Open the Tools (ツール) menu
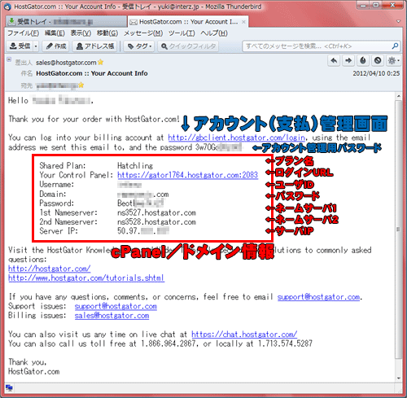The width and height of the screenshot is (407, 398). coord(182,33)
